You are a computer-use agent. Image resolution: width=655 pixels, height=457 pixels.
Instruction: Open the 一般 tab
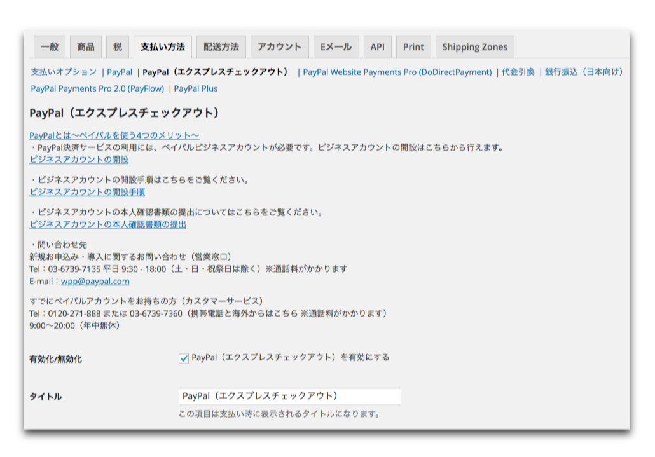[50, 47]
